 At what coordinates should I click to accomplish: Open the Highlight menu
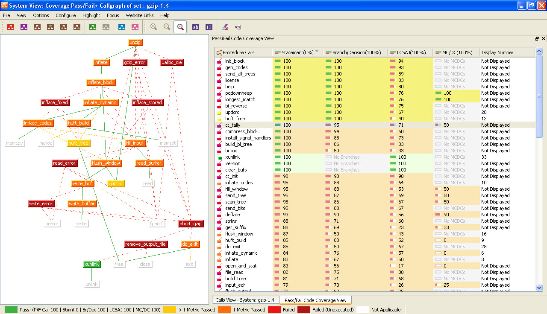coord(91,15)
